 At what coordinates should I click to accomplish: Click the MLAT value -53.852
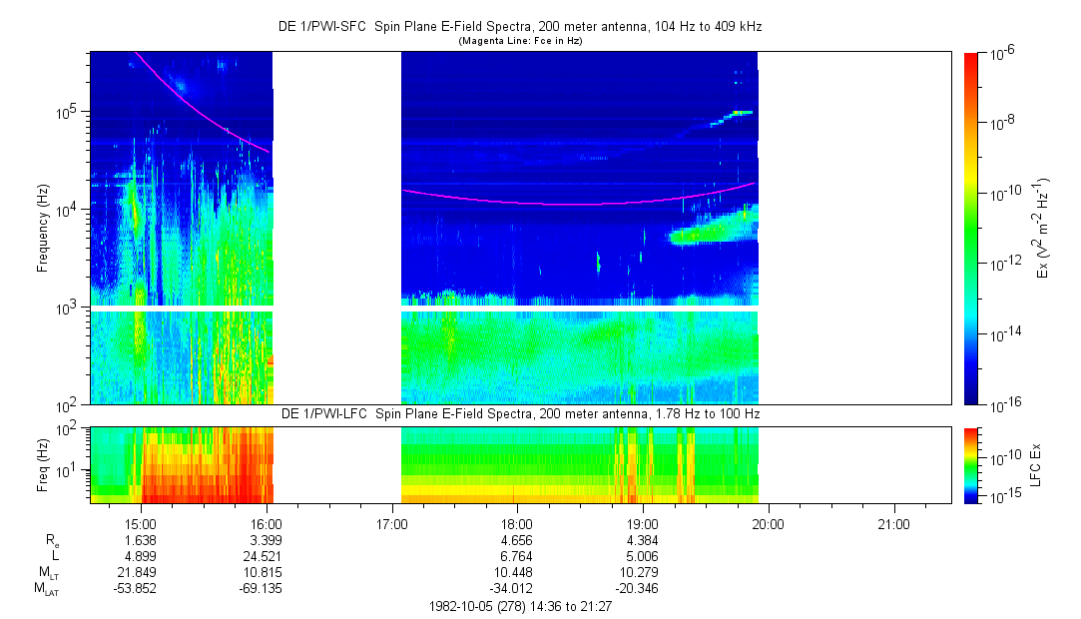(141, 588)
